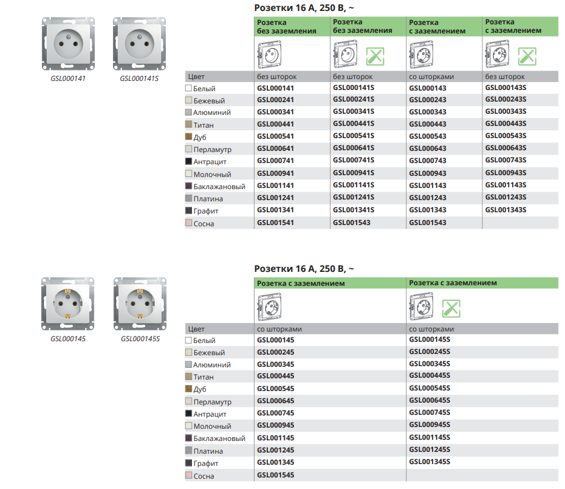Select article code GSL001541
Image resolution: width=565 pixels, height=489 pixels.
point(275,223)
